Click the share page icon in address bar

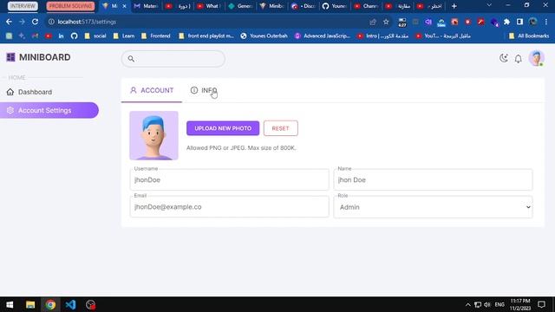[373, 22]
